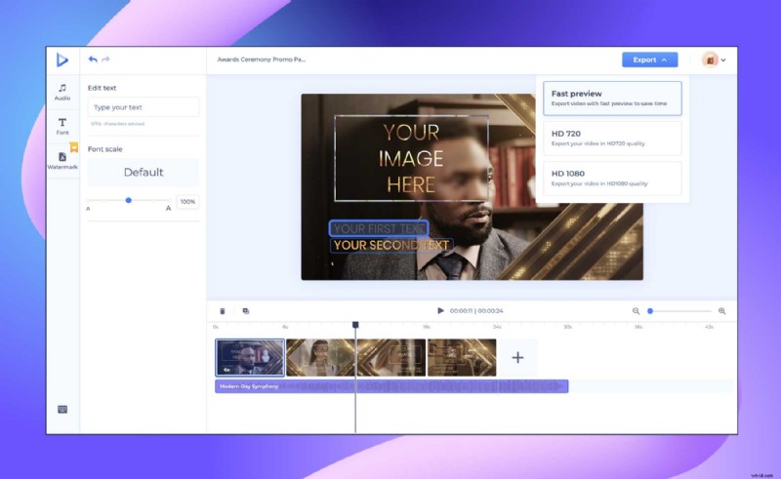Click the premium bookmark badge on Watermark
The height and width of the screenshot is (479, 781).
point(74,147)
